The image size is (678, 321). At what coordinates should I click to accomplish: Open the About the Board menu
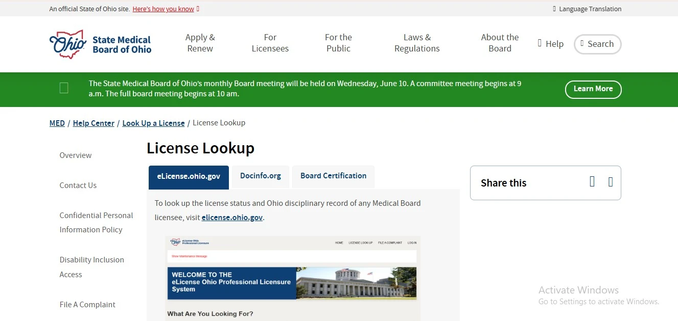500,43
